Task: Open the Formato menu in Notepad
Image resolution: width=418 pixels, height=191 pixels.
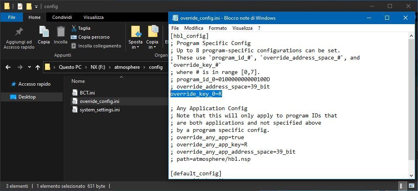Action: [x=218, y=28]
